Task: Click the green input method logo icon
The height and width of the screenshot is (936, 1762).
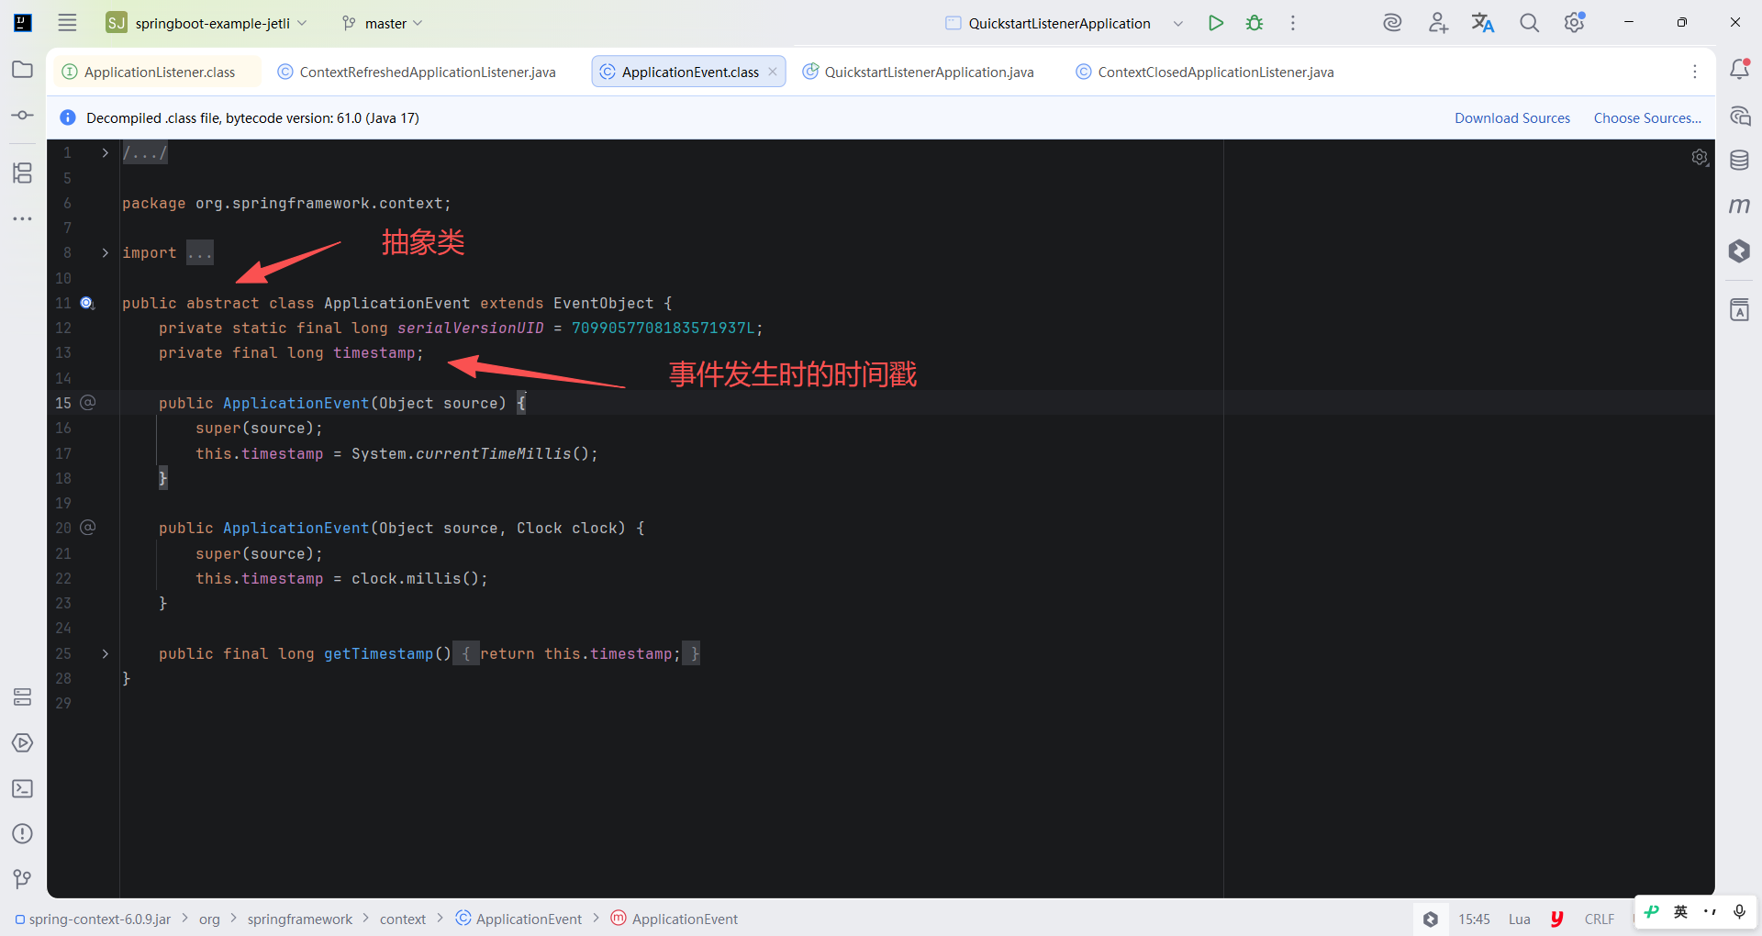Action: [1652, 911]
